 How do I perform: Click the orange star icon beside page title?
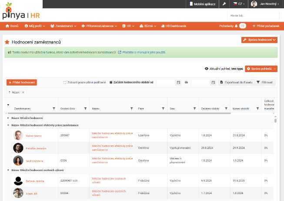(7, 42)
